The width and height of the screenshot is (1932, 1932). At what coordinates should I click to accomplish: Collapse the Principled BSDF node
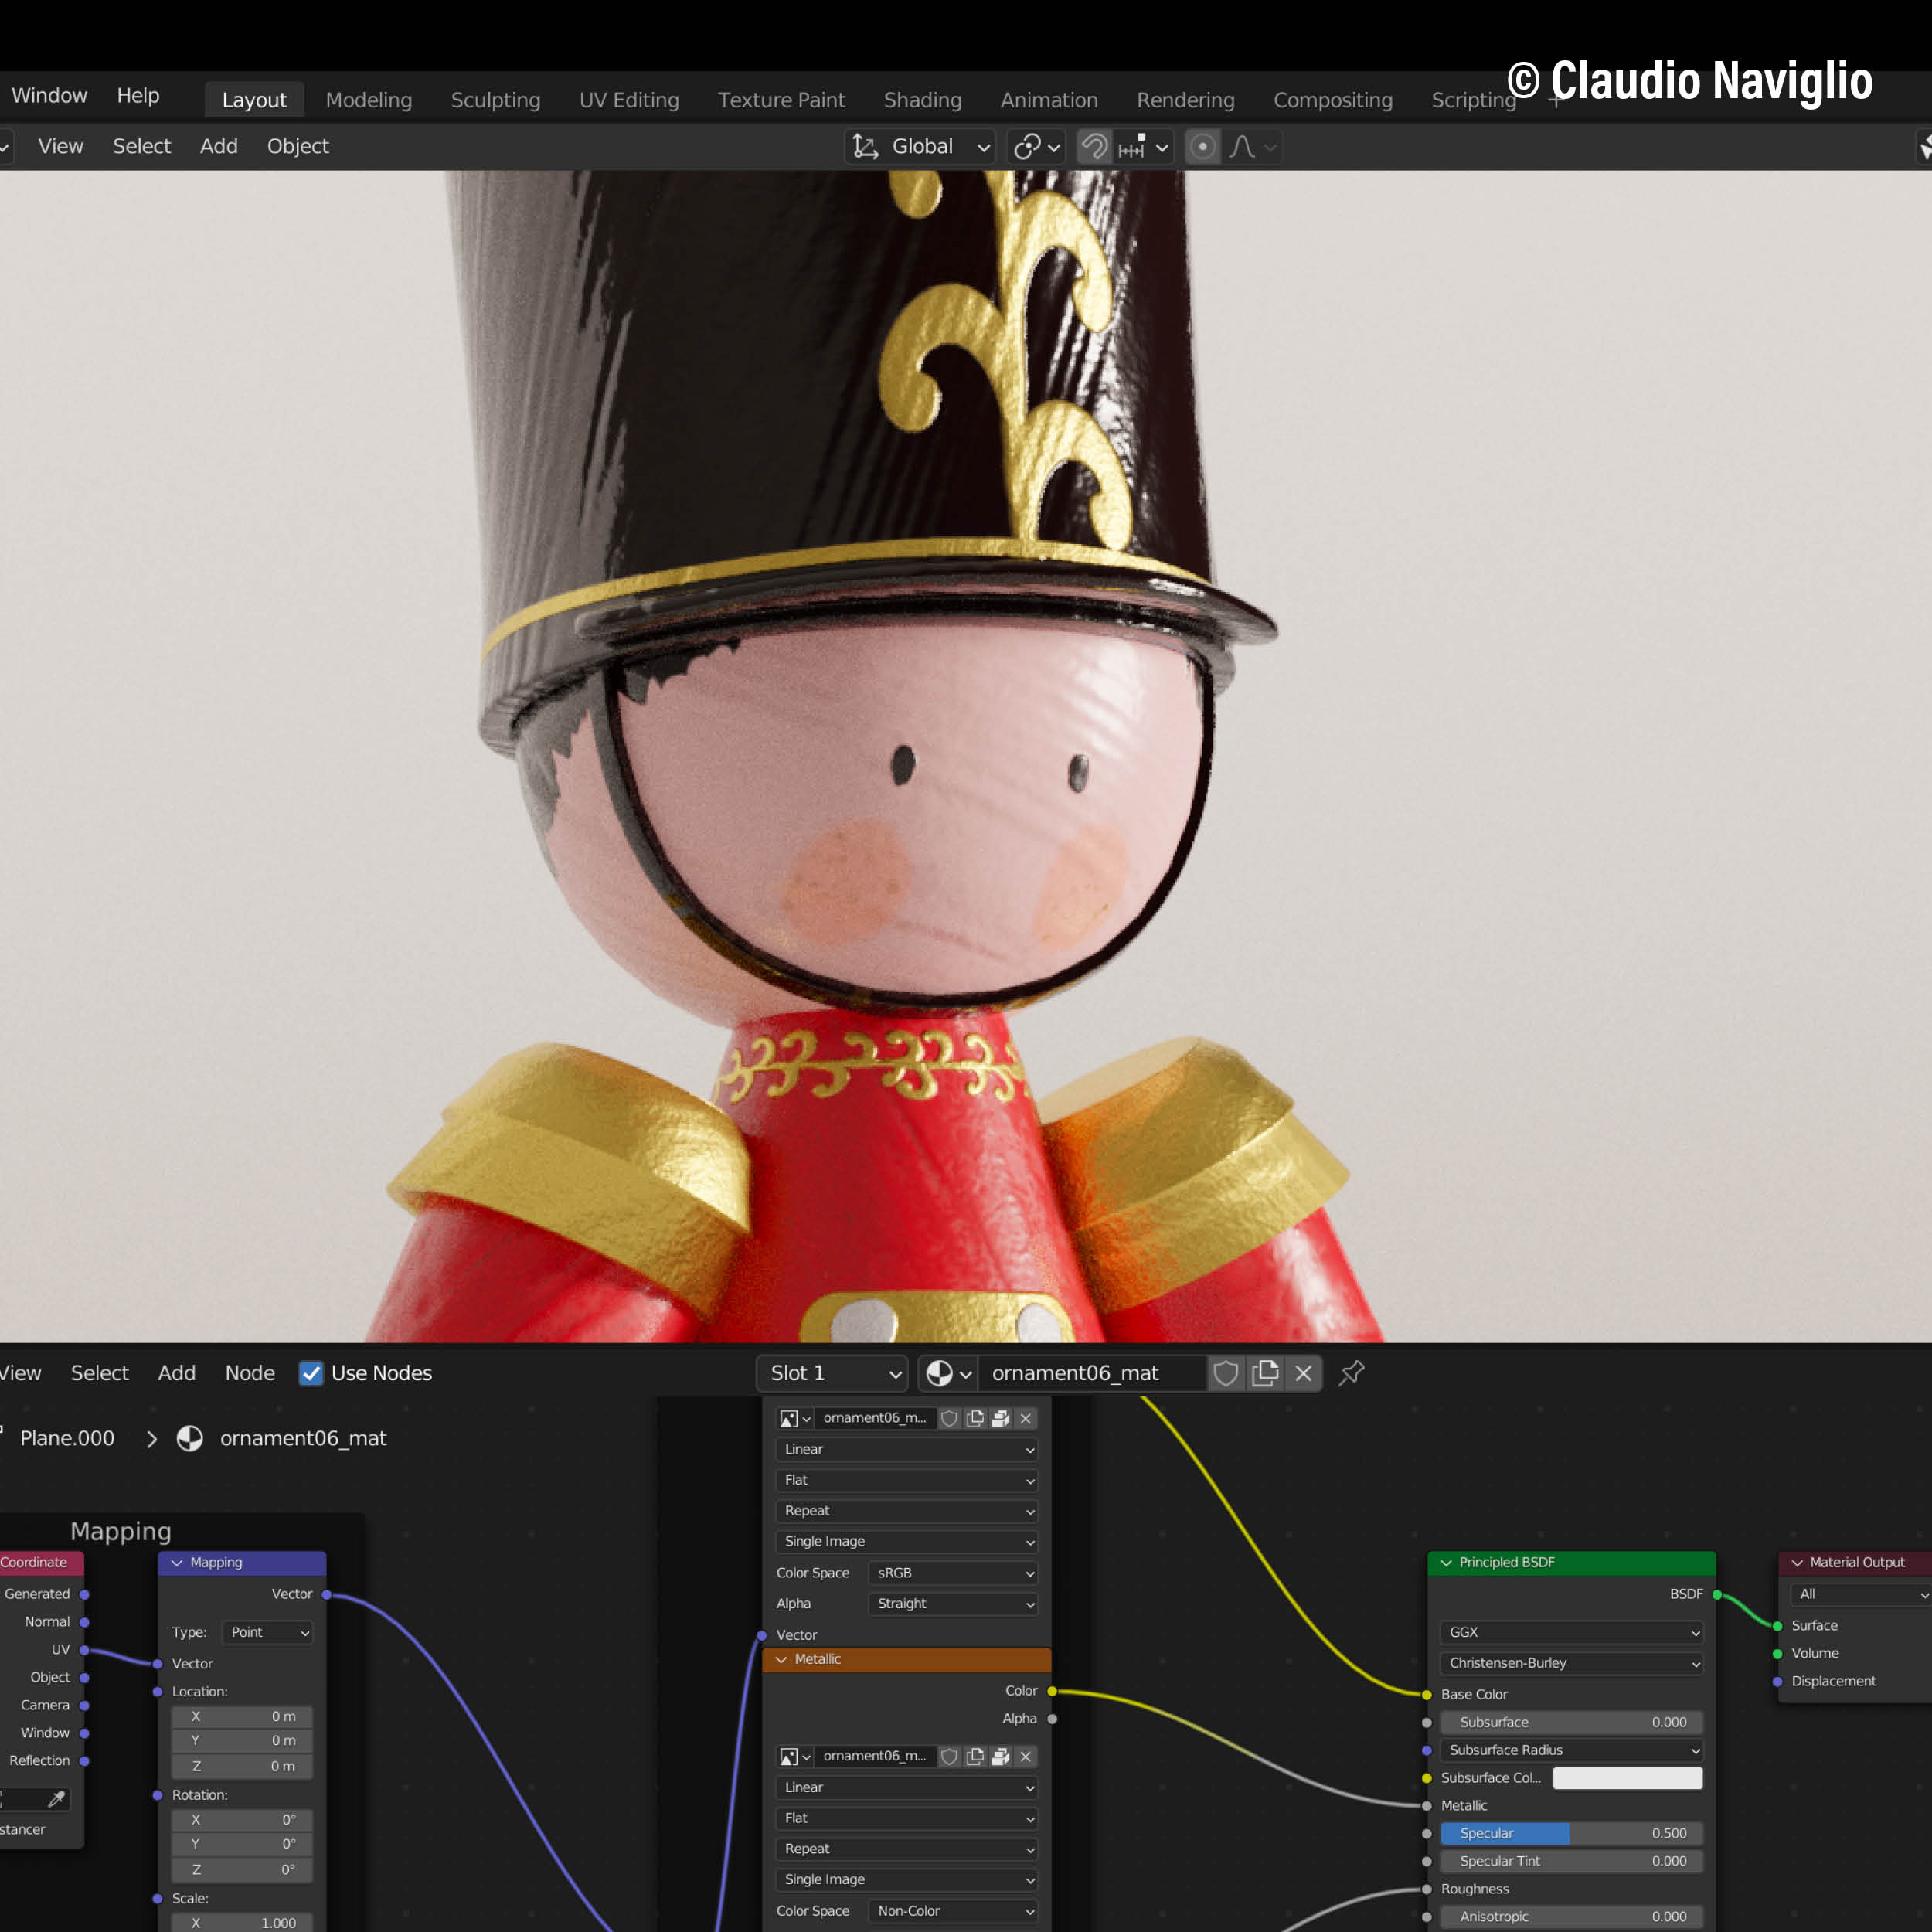[x=1446, y=1562]
